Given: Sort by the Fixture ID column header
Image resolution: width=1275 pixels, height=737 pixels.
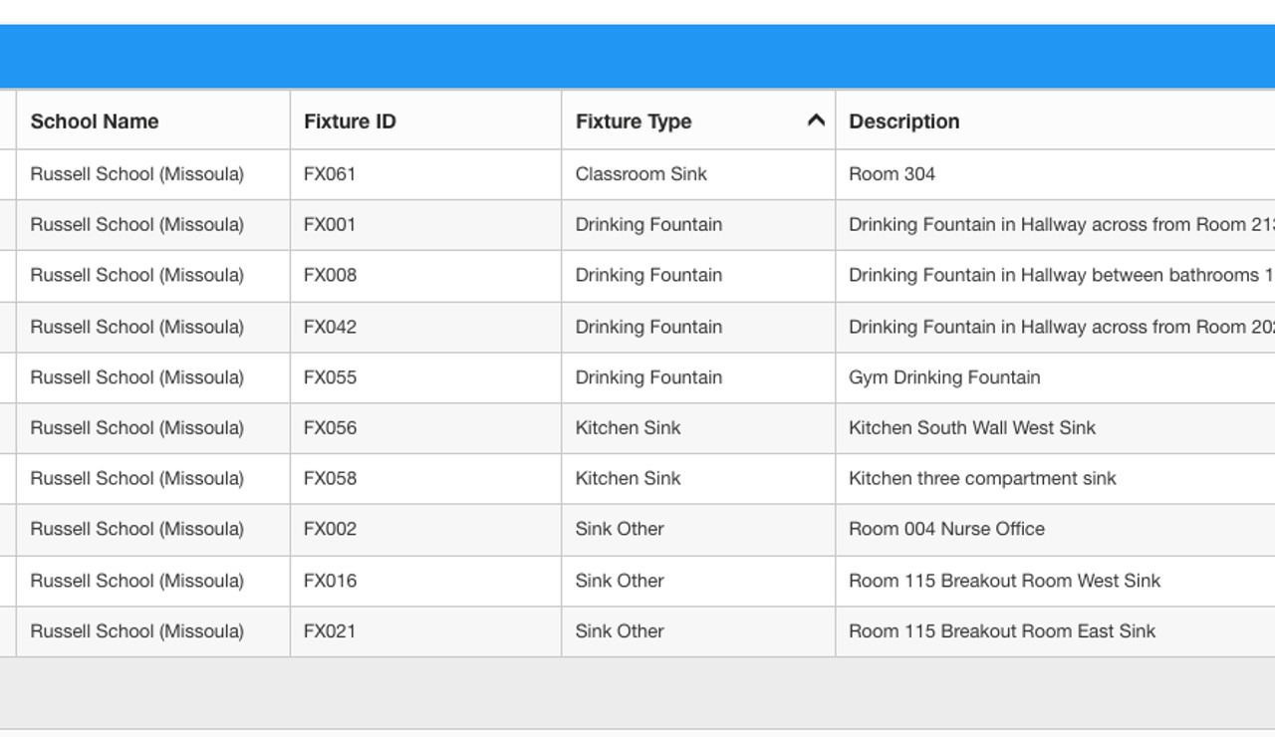Looking at the screenshot, I should (350, 122).
